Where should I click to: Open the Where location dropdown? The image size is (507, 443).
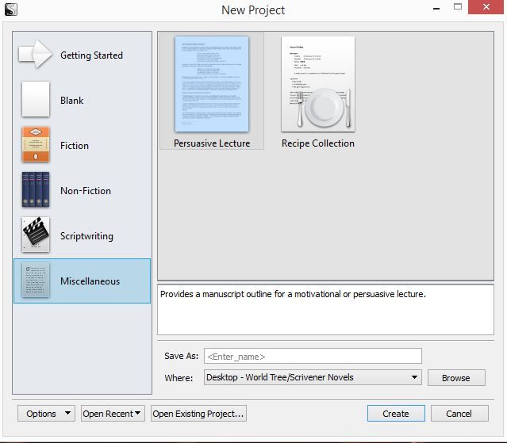coord(313,377)
